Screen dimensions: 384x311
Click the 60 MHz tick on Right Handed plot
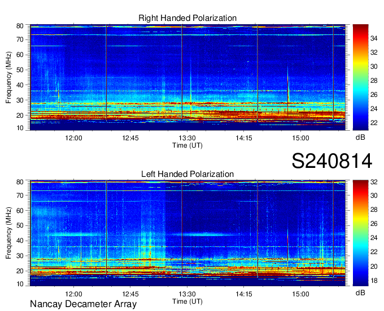pos(20,55)
